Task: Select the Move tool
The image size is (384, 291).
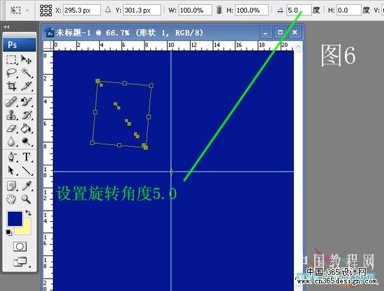Action: pos(26,59)
